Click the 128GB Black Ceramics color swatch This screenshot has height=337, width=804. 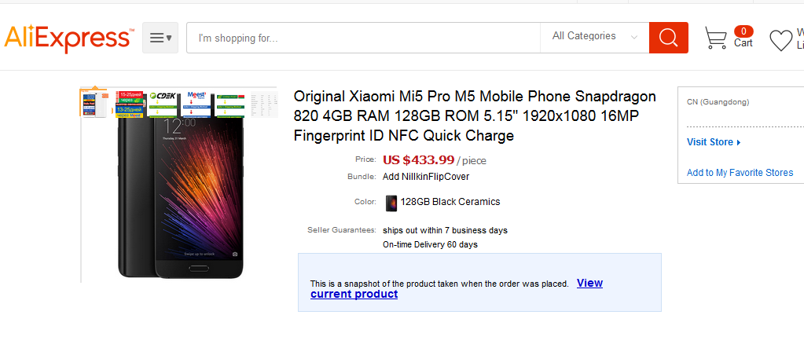coord(391,203)
